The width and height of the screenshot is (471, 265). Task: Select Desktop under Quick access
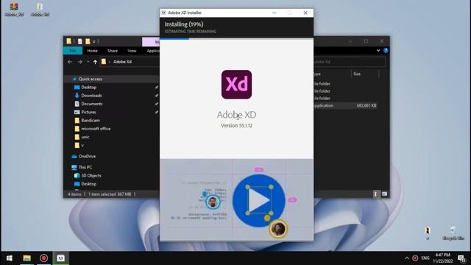(88, 88)
